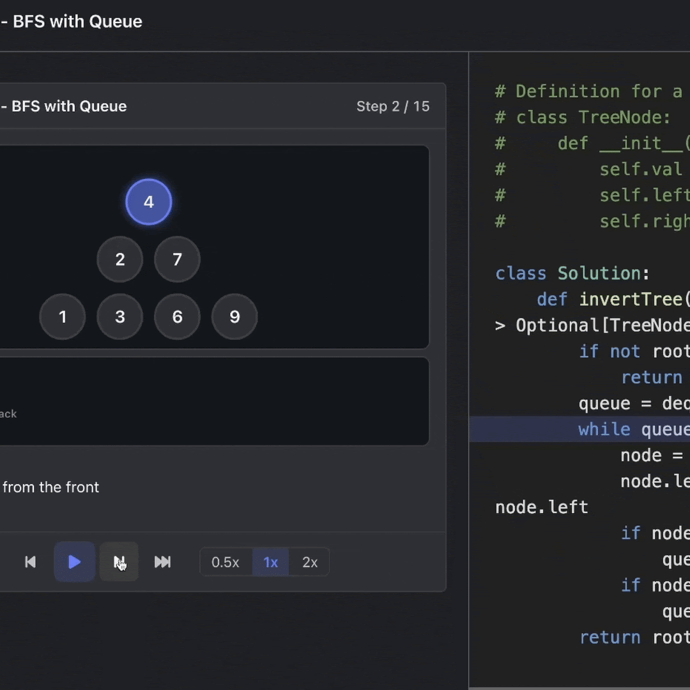
Task: Set playback speed to 0.5x
Action: tap(226, 562)
